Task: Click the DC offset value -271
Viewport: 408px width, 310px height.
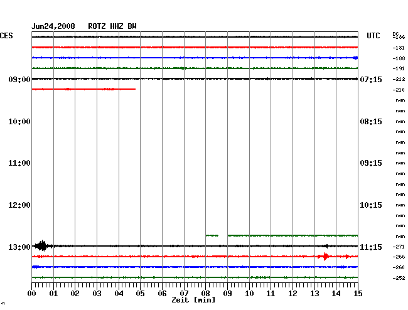Action: pyautogui.click(x=399, y=247)
